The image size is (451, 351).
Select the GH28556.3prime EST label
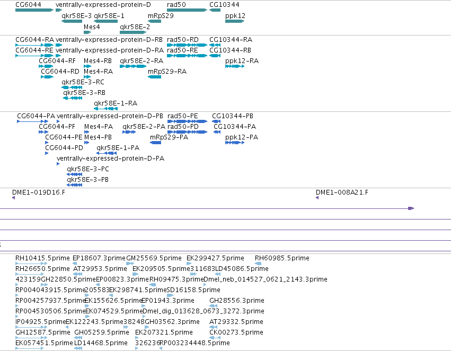pyautogui.click(x=237, y=301)
